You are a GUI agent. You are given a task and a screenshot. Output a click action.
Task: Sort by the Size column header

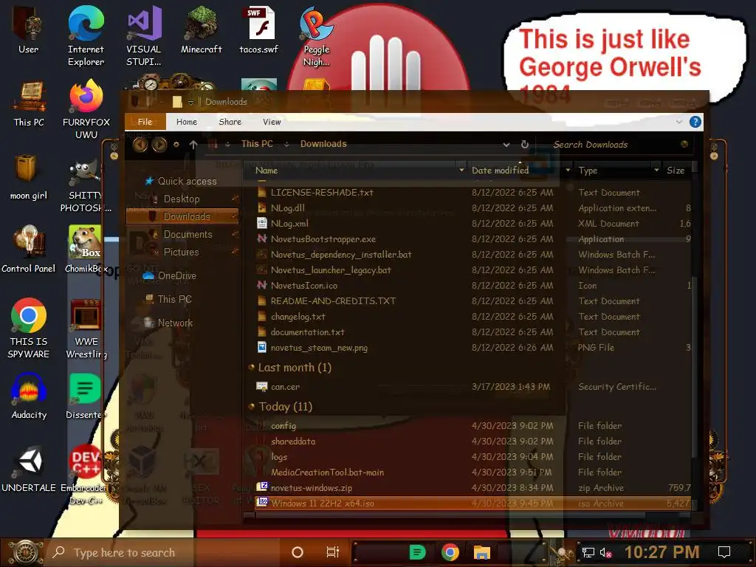(676, 171)
